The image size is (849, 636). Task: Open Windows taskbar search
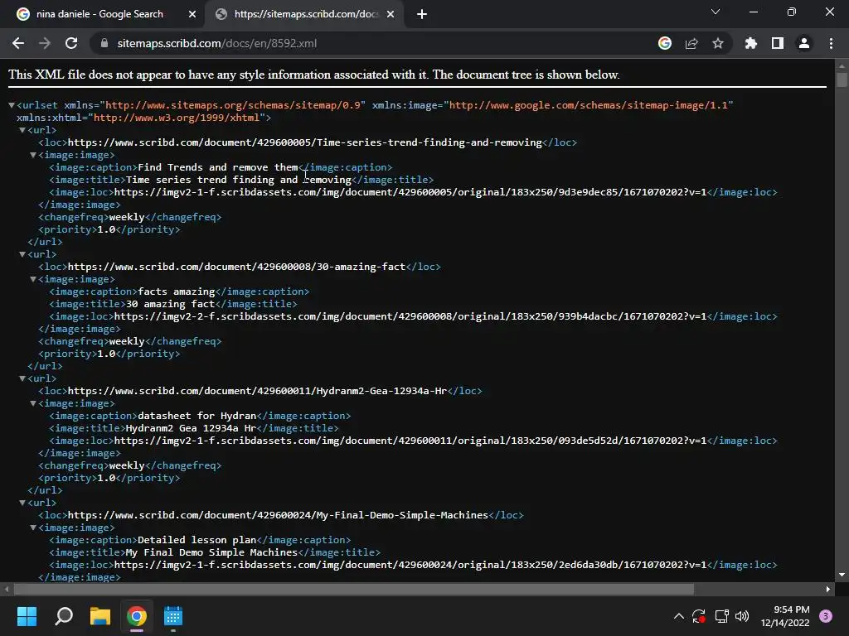coord(64,616)
